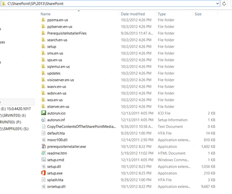Click the 810 KB size cell
The width and height of the screenshot is (232, 194).
[209, 140]
